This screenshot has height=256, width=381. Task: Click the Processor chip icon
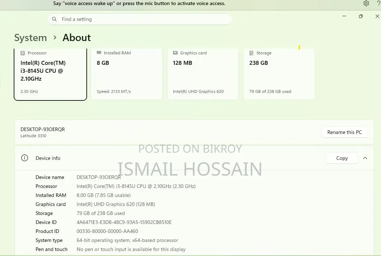pos(23,53)
